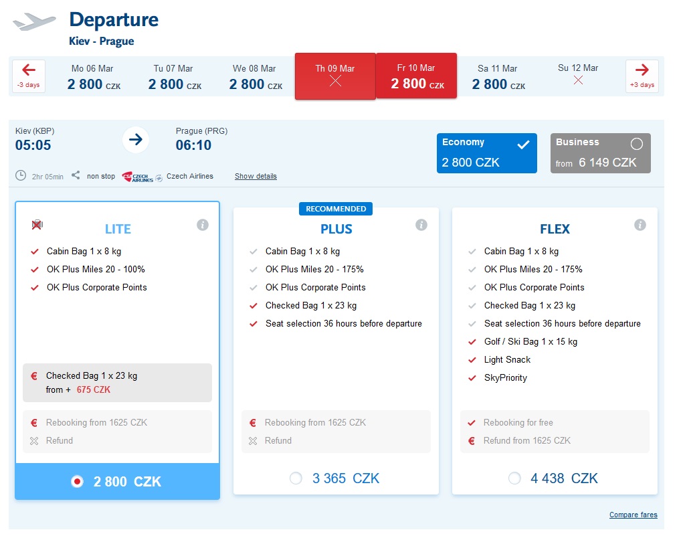The image size is (683, 536).
Task: Select the FLEX fare 4 438 CZK radio
Action: pos(514,478)
